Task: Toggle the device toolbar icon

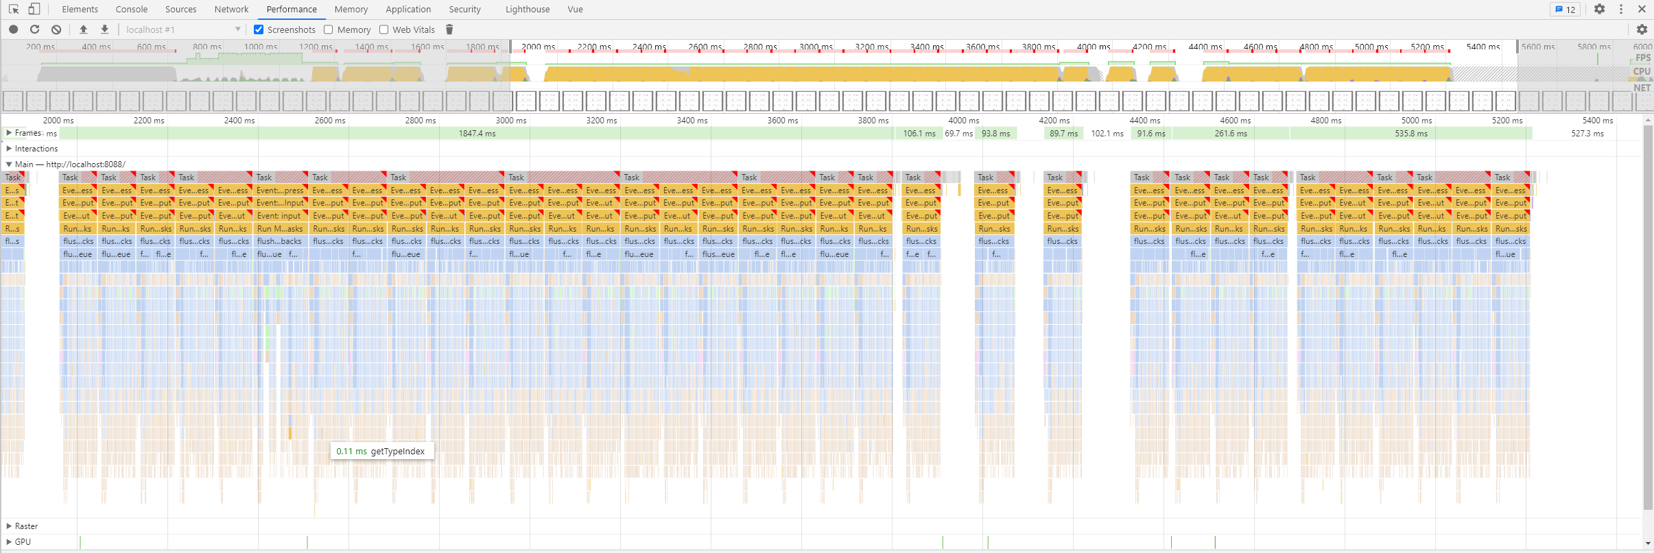Action: click(34, 9)
